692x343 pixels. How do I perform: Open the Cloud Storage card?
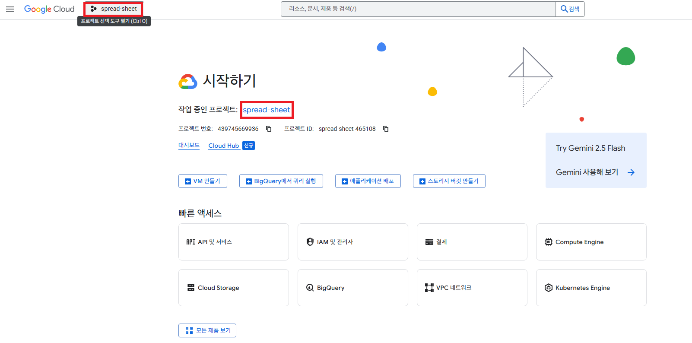[x=234, y=288]
